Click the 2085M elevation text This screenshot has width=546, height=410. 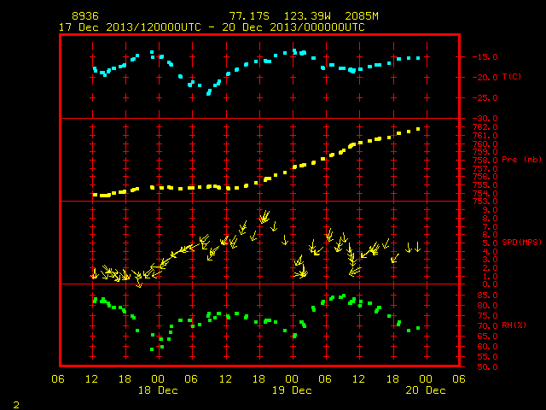click(362, 16)
